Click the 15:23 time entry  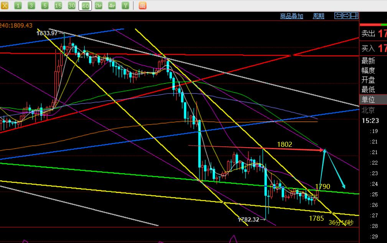(370, 121)
